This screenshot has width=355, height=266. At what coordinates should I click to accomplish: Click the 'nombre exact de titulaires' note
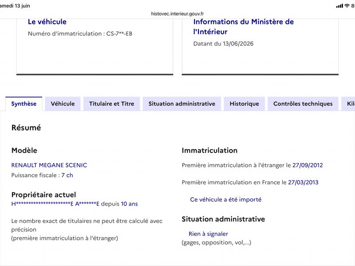tap(87, 229)
